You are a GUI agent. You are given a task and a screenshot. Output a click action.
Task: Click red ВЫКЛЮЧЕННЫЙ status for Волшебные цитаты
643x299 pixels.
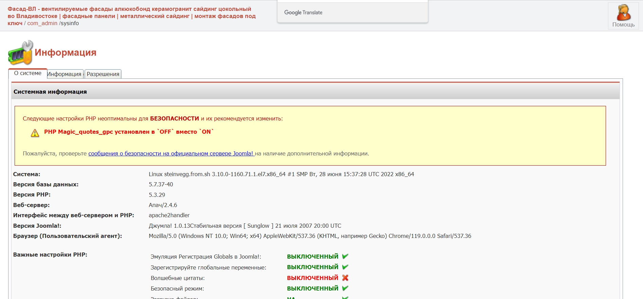click(312, 278)
